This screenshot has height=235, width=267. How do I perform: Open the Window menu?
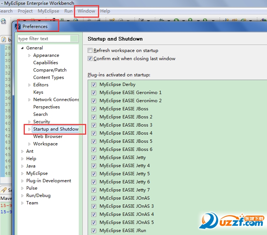point(86,11)
